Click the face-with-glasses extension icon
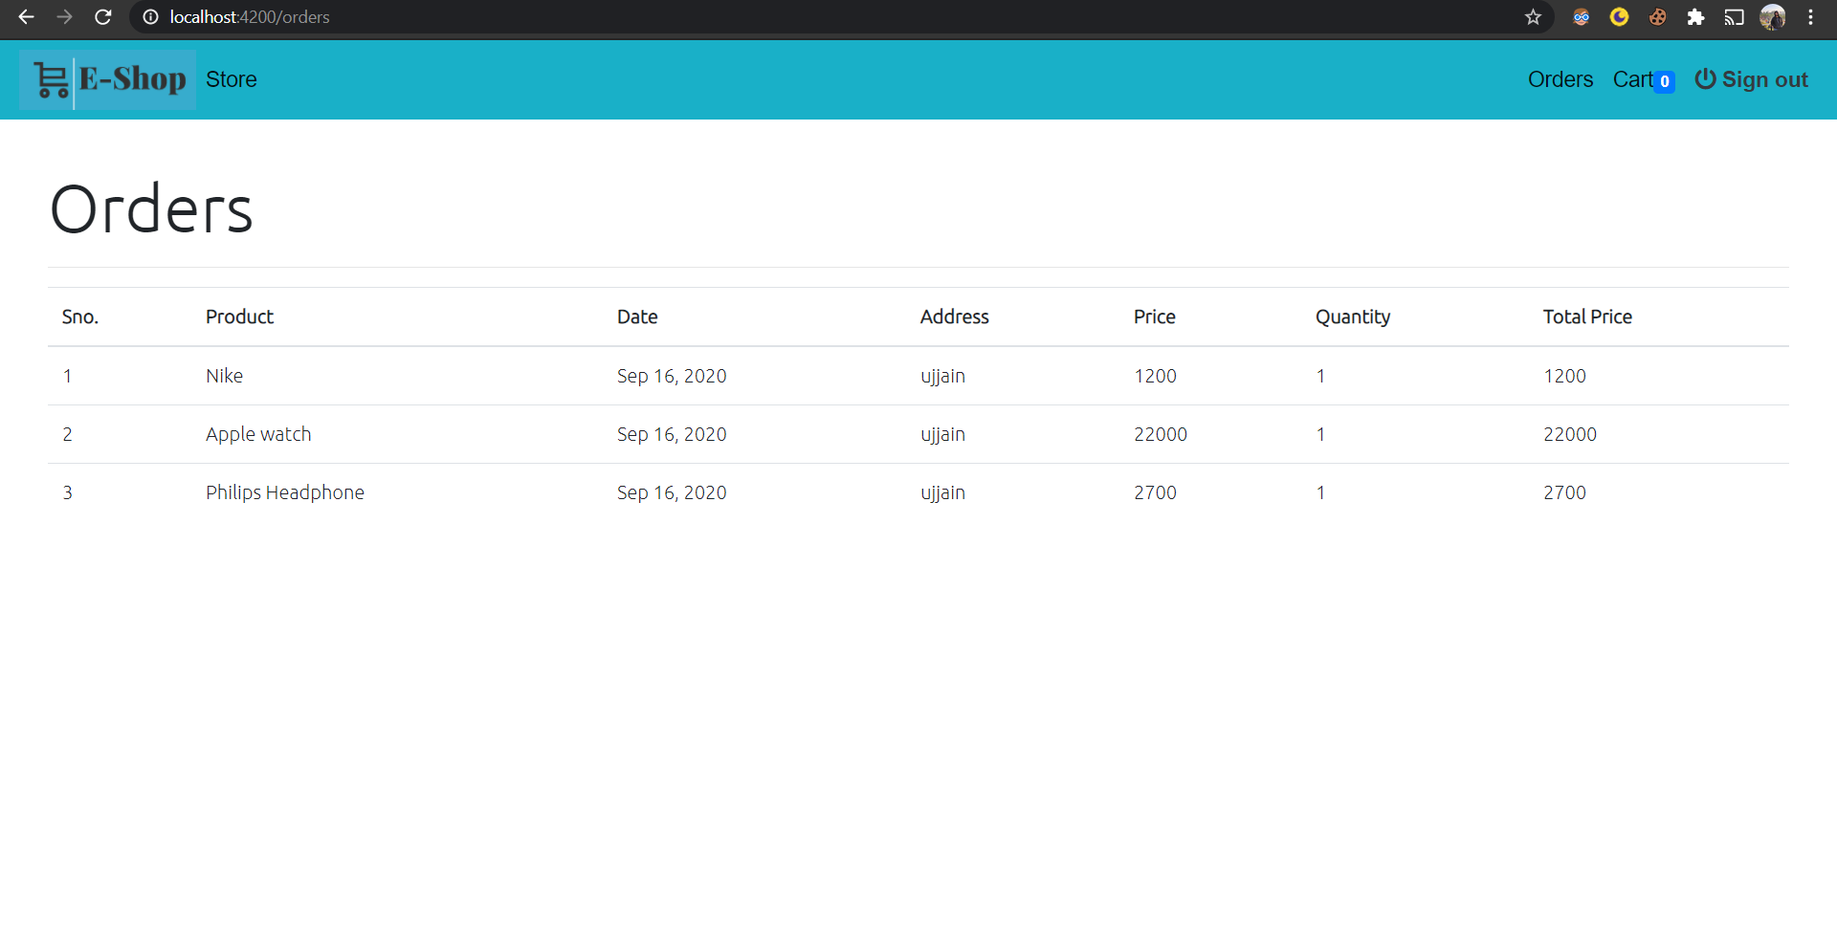The image size is (1837, 939). (x=1582, y=17)
